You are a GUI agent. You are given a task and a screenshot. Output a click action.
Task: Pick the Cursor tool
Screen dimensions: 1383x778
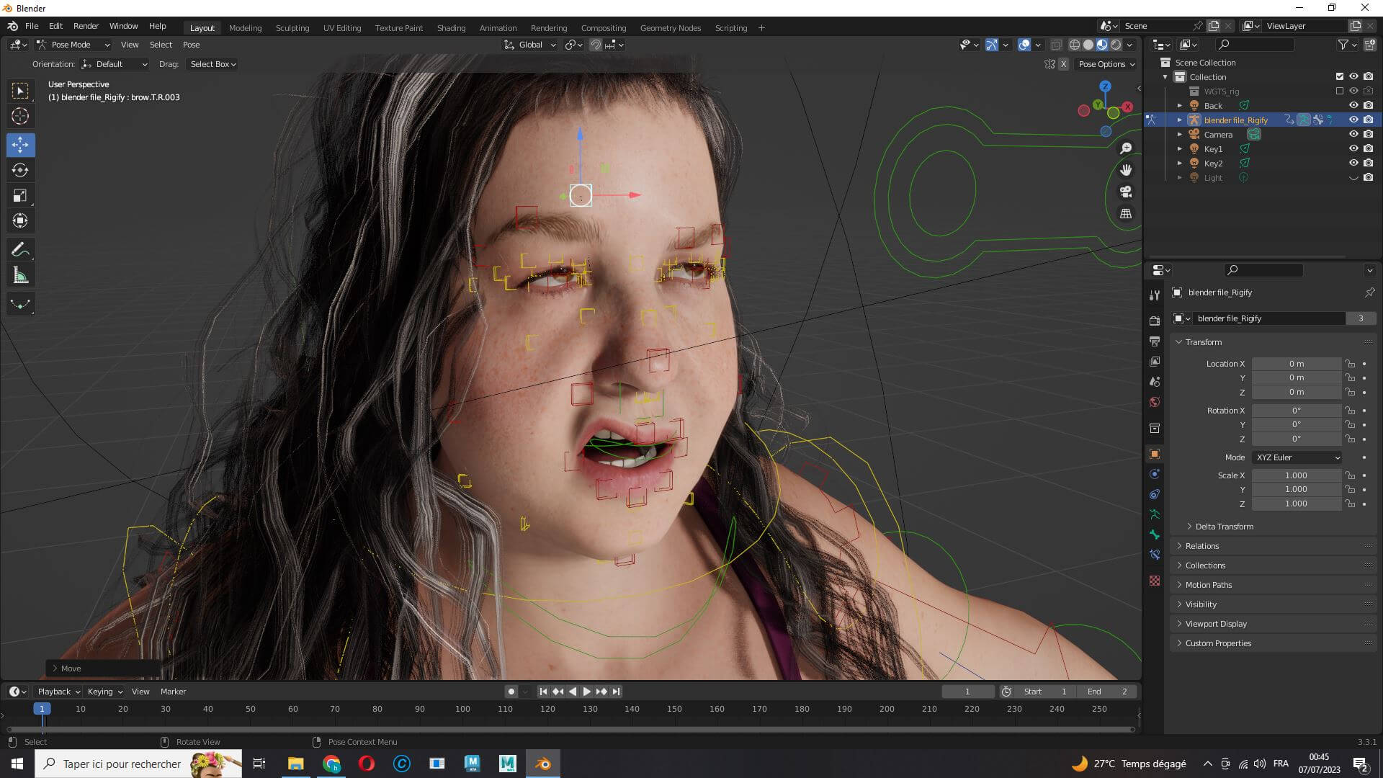[20, 116]
